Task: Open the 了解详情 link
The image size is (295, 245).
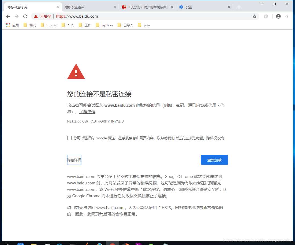Action: pyautogui.click(x=87, y=112)
